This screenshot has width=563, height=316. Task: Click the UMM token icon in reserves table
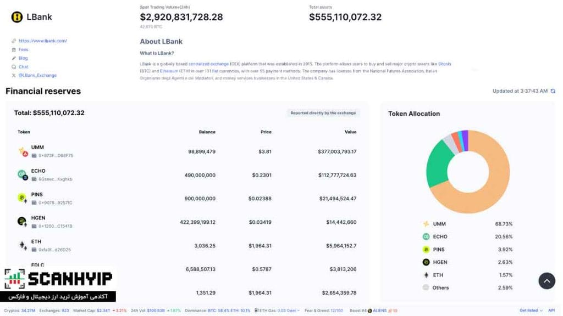(x=23, y=151)
